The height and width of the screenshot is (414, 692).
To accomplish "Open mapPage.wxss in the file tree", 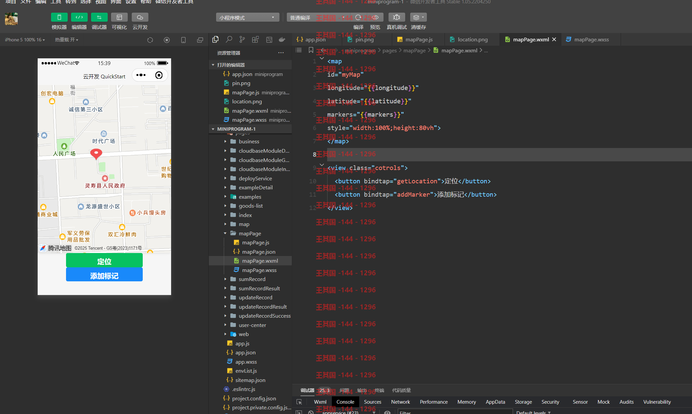I will tap(259, 270).
